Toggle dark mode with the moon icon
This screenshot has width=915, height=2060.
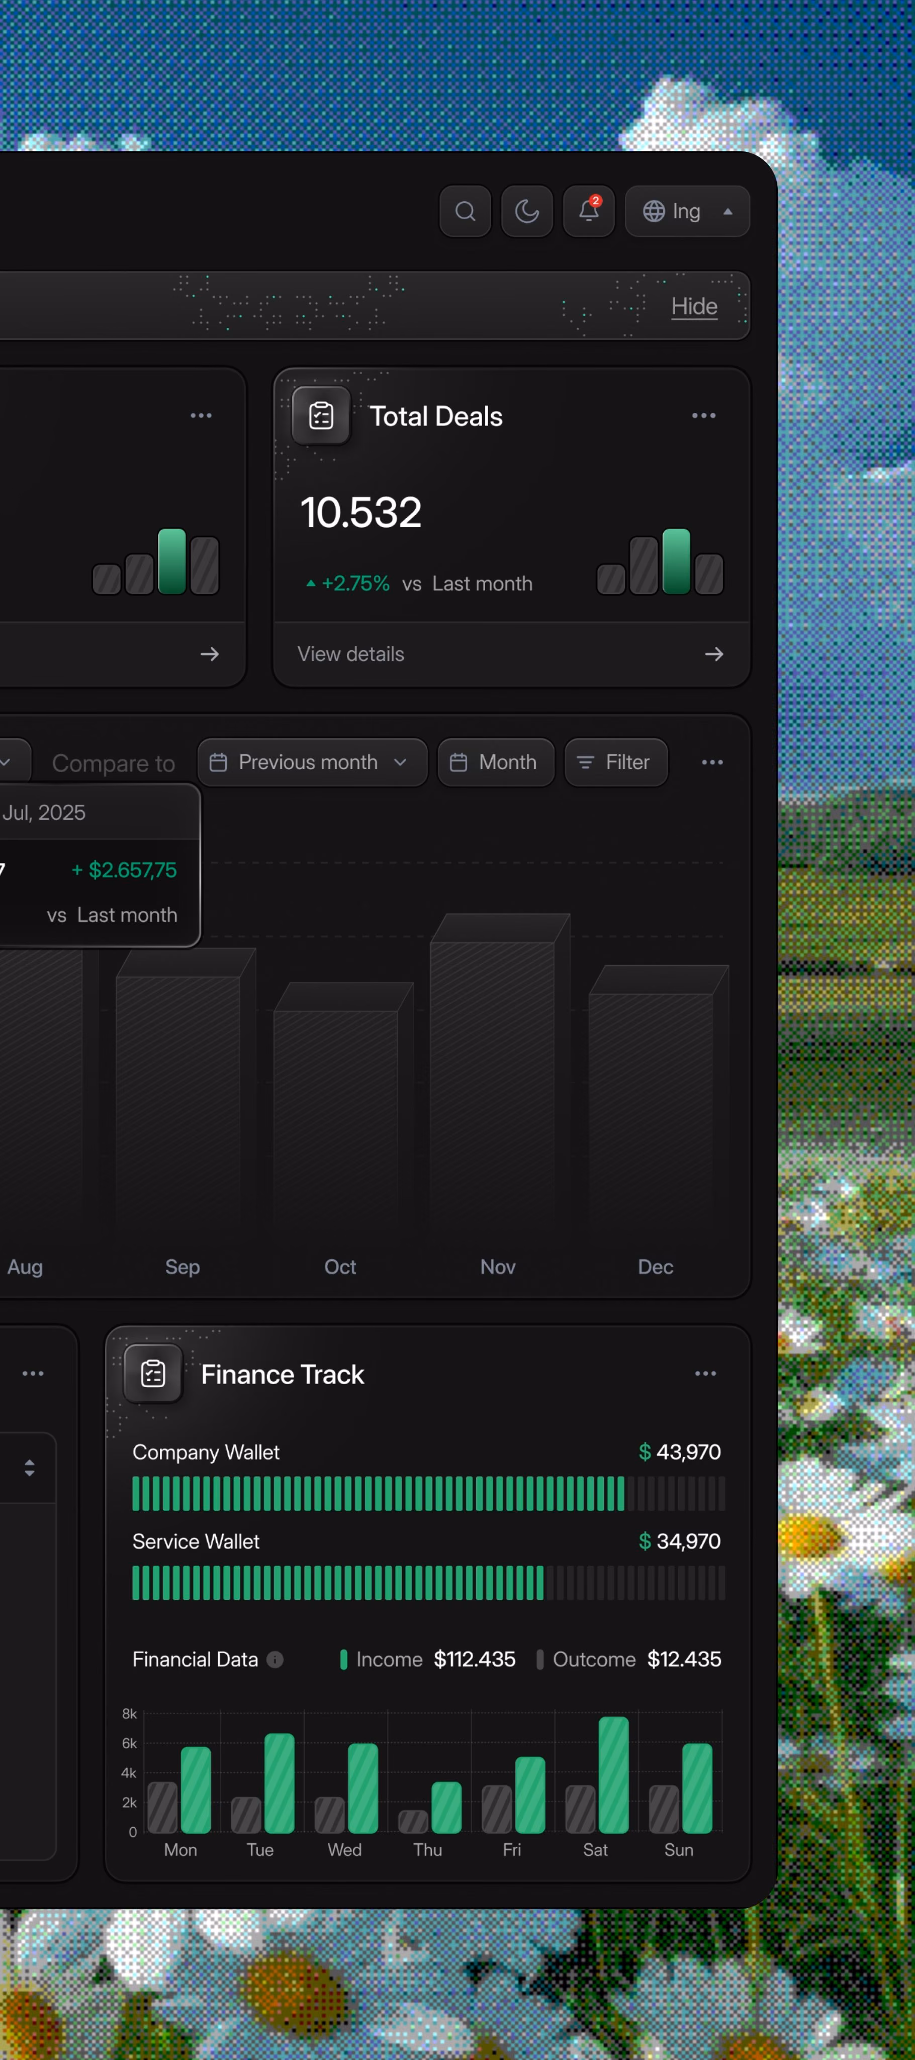[526, 211]
